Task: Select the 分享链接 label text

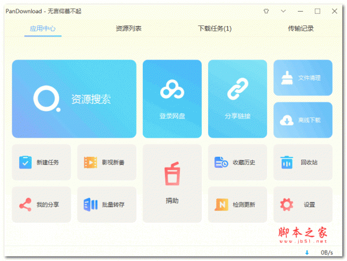Action: pos(238,116)
